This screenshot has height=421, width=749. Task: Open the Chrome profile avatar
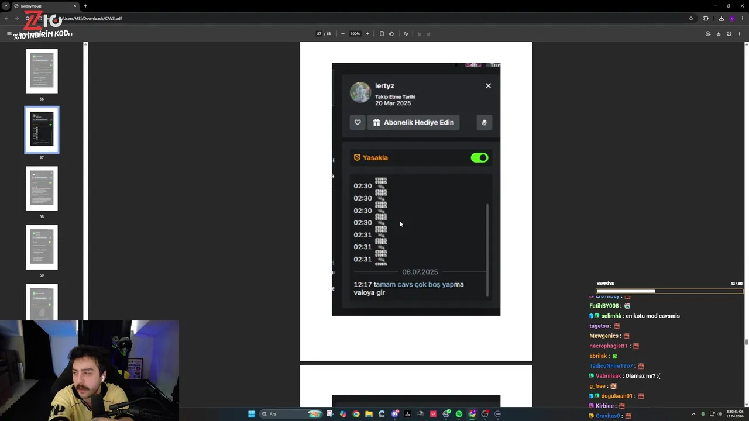[x=731, y=18]
